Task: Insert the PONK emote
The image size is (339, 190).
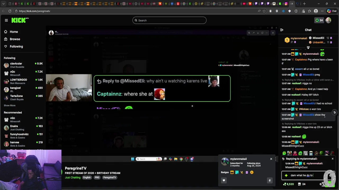Action: [x=306, y=153]
